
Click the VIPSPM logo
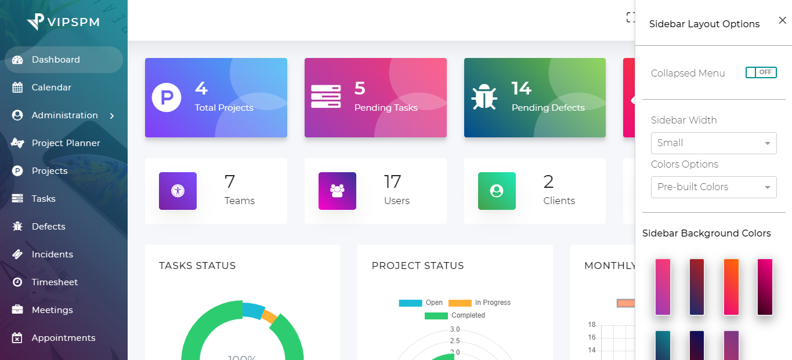click(x=63, y=21)
